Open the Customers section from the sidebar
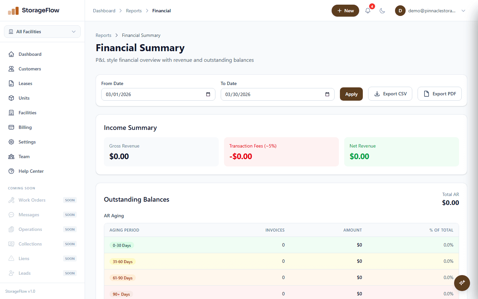The height and width of the screenshot is (299, 478). coord(30,69)
